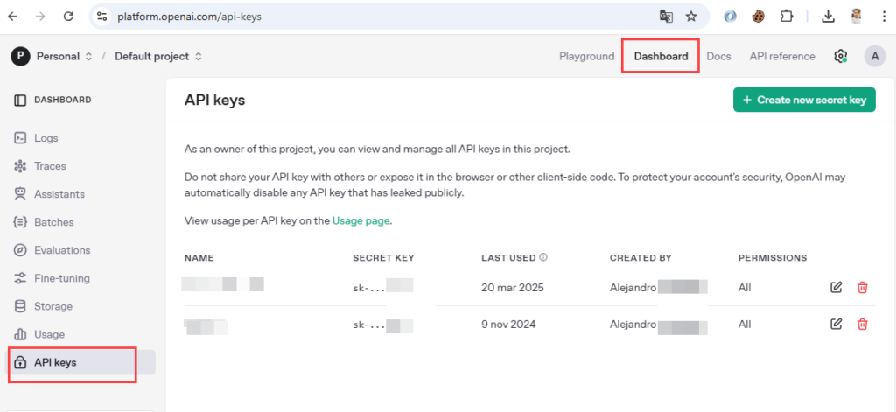Click the '9 nov 2024' date cell
Screen dimensions: 896x412
(x=508, y=324)
